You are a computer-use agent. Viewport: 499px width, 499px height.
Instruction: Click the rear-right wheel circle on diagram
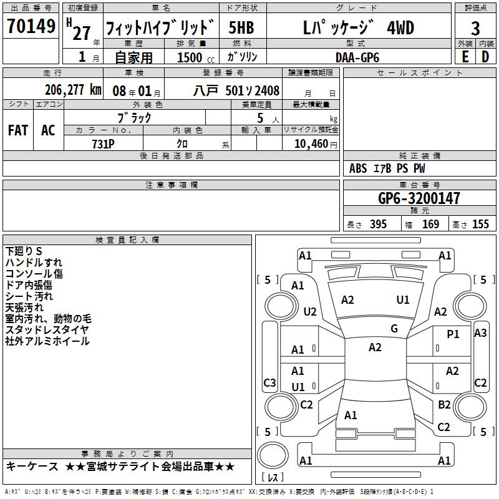point(470,407)
